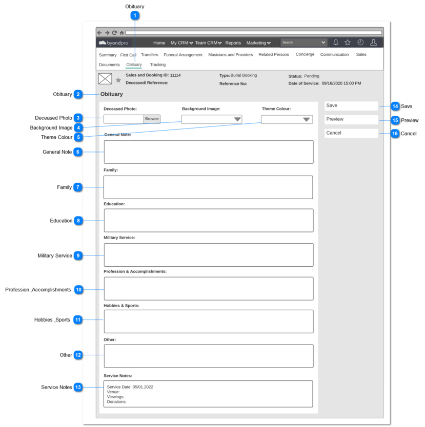This screenshot has height=427, width=425.
Task: Click the date '09/16/2020 15:00 PM'
Action: click(x=341, y=83)
